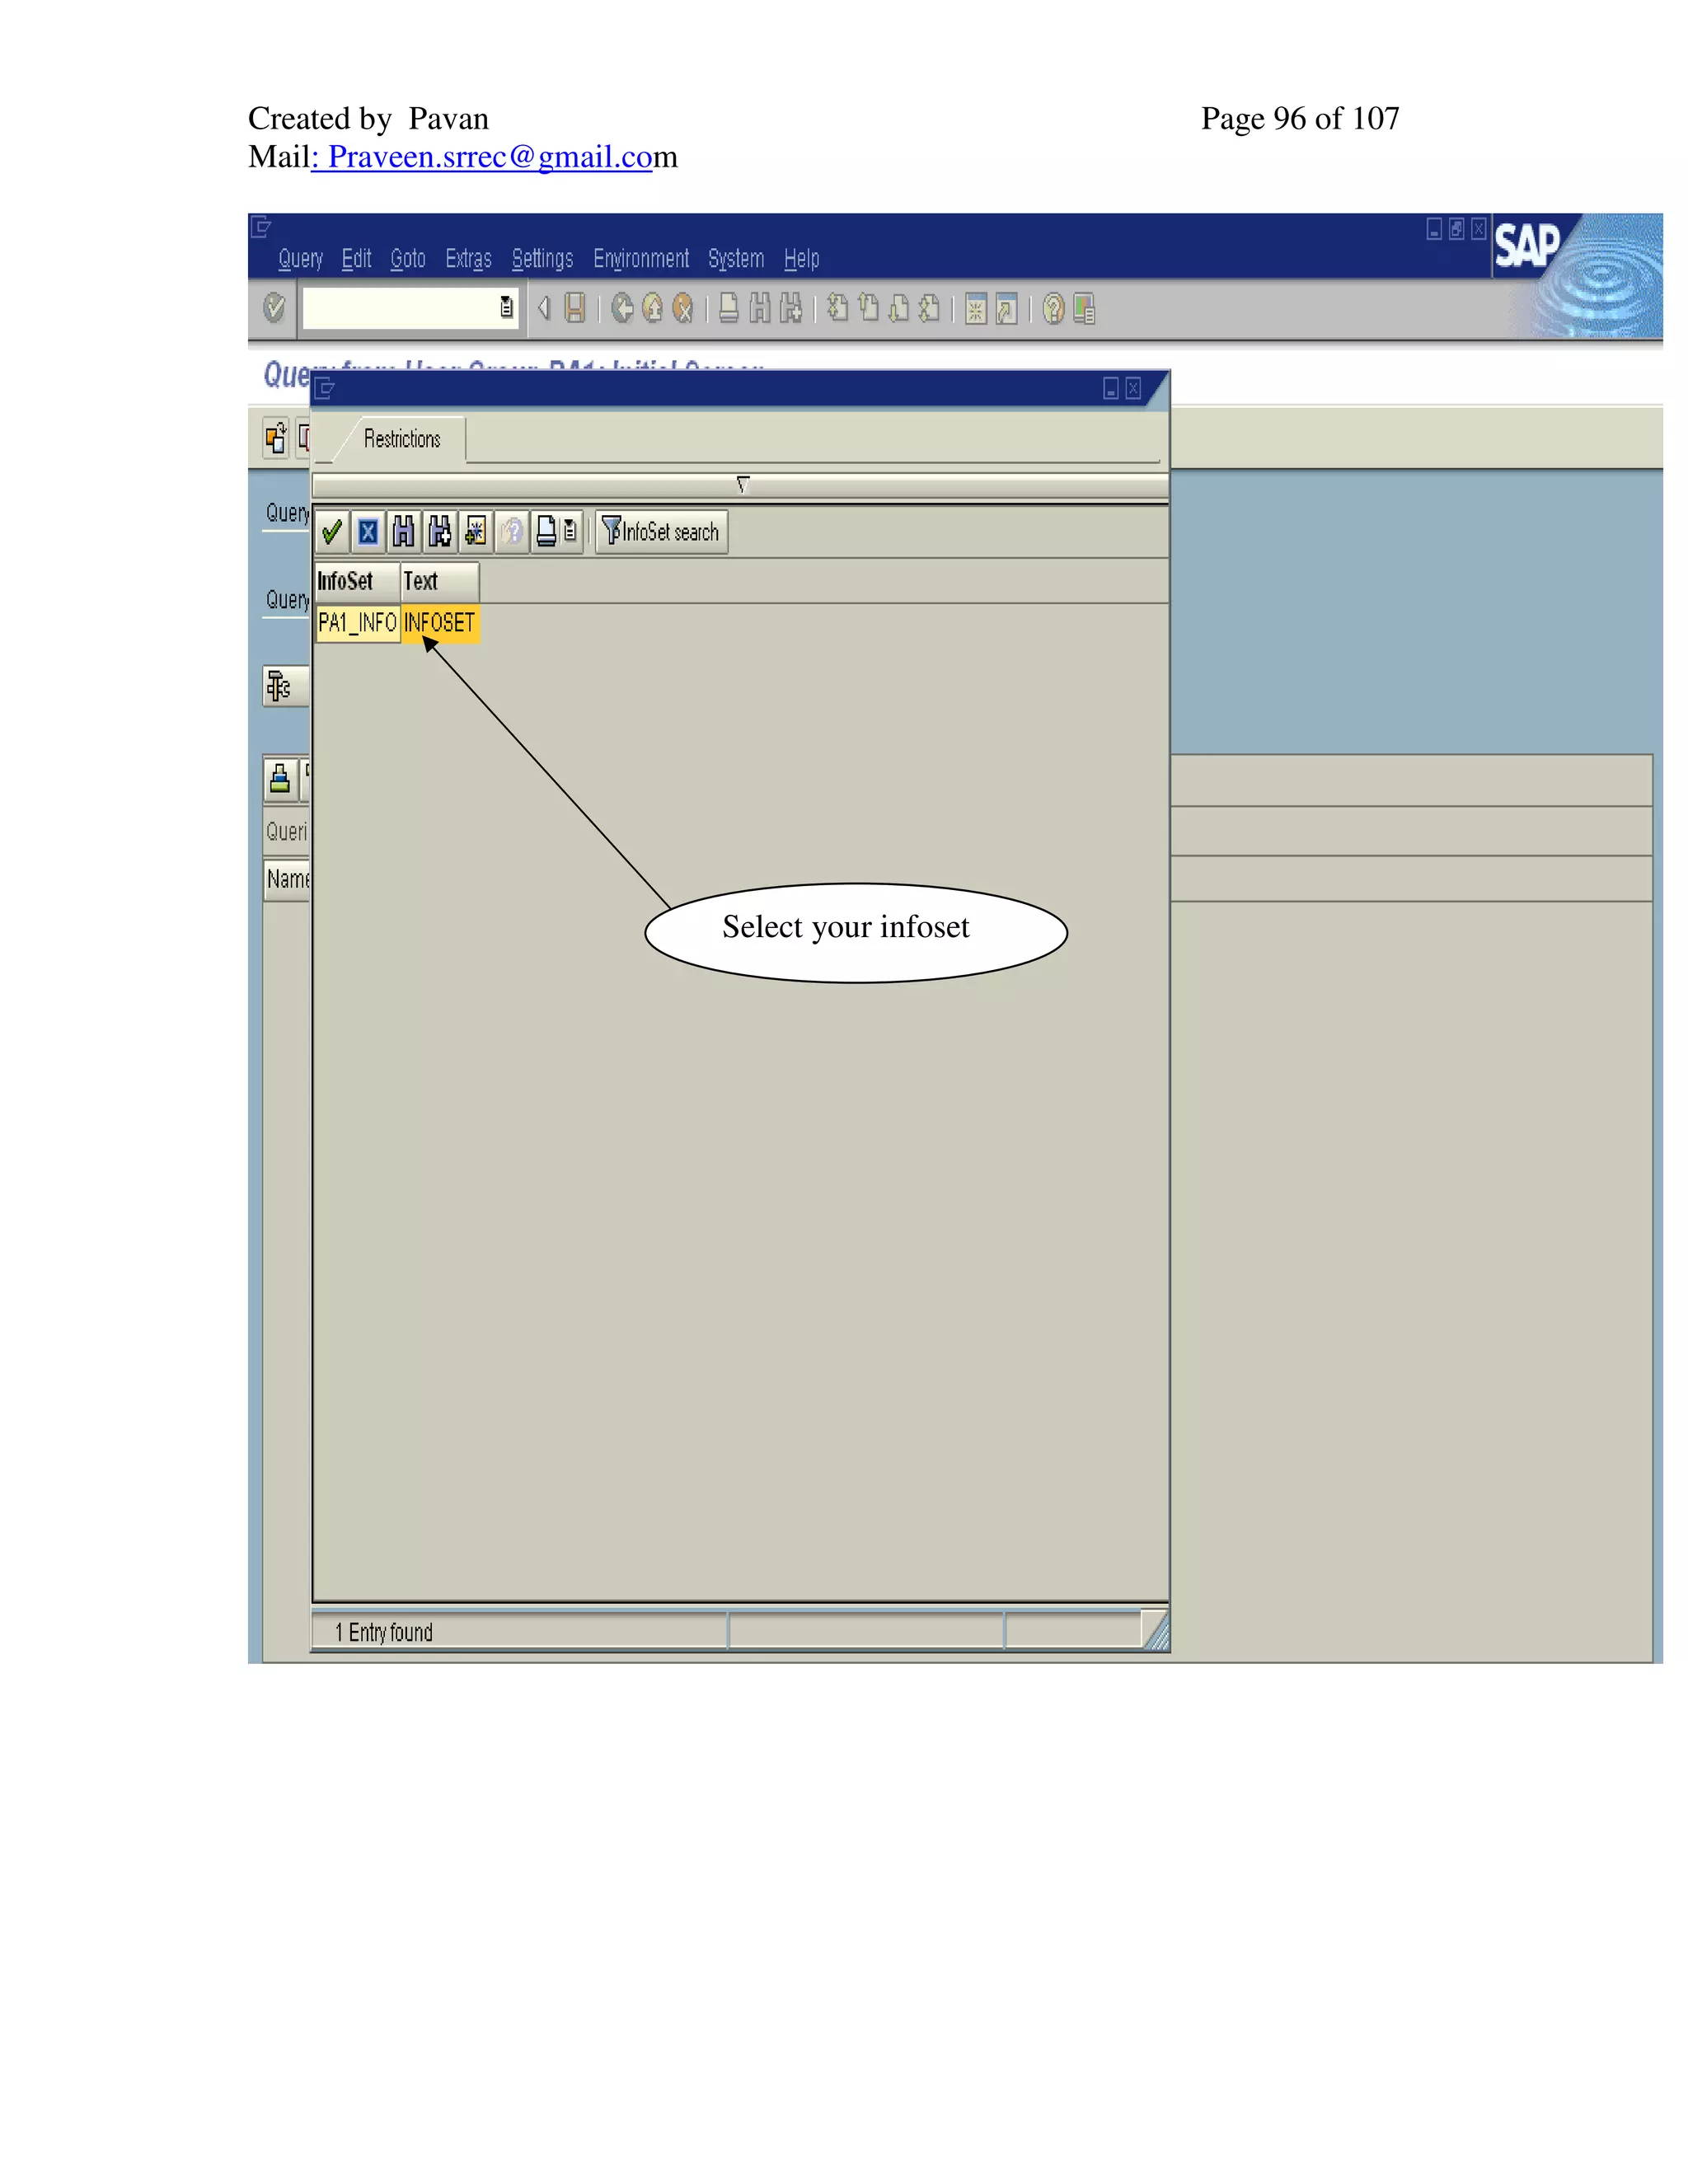Click inside the transaction command field

tap(398, 308)
